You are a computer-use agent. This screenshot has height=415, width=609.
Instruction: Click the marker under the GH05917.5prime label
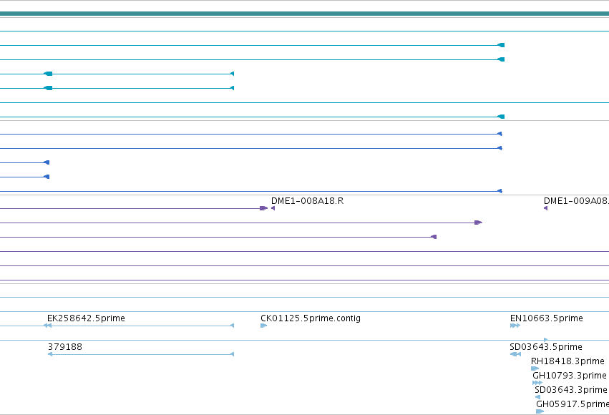[540, 411]
